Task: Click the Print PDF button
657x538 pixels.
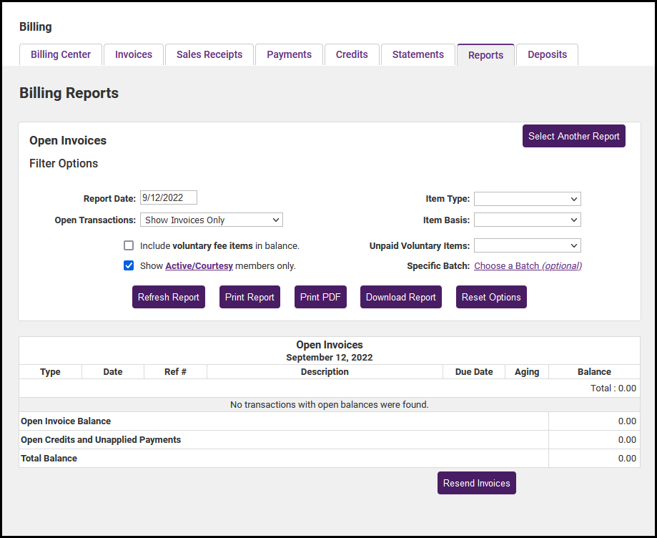Action: pos(320,298)
